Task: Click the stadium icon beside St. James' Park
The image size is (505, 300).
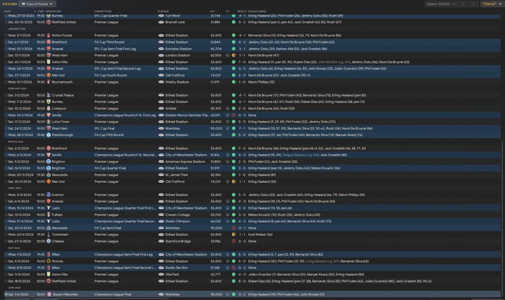Action: click(x=161, y=175)
